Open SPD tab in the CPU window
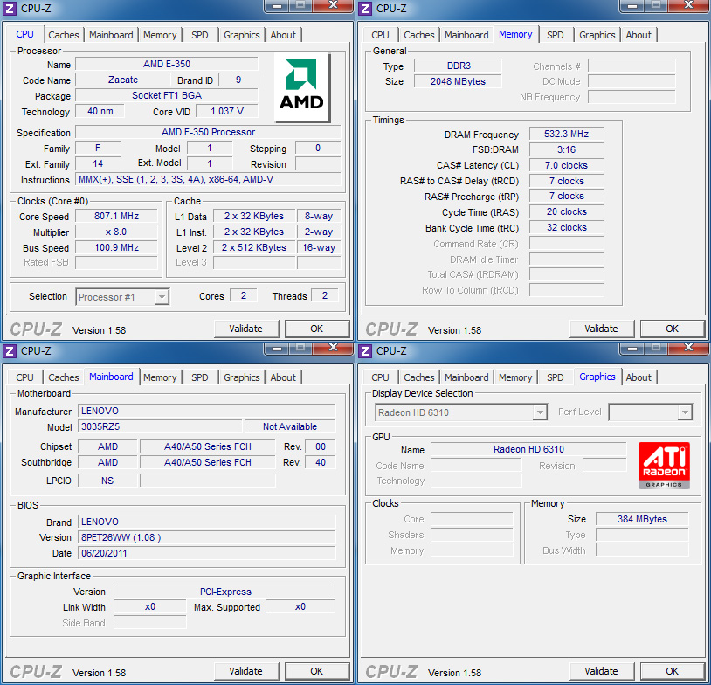The height and width of the screenshot is (685, 711). (199, 35)
